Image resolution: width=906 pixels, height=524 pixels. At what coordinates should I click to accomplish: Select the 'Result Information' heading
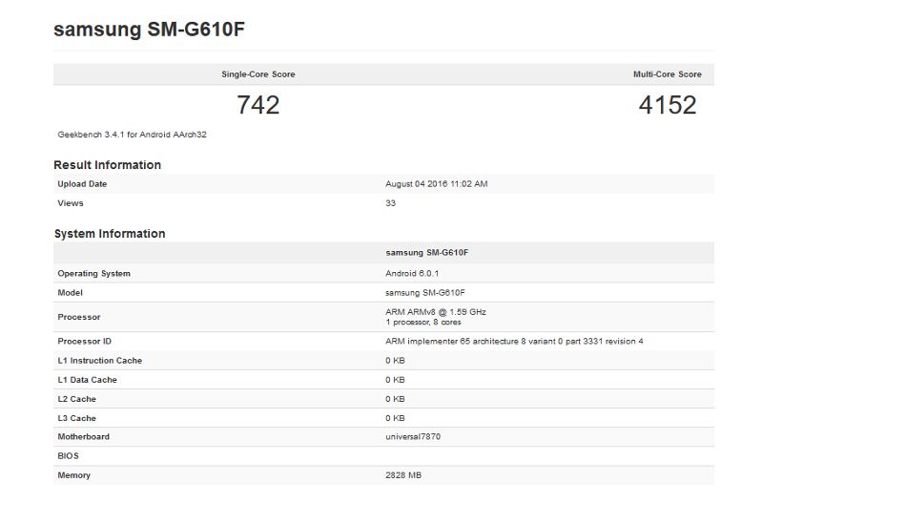(108, 165)
